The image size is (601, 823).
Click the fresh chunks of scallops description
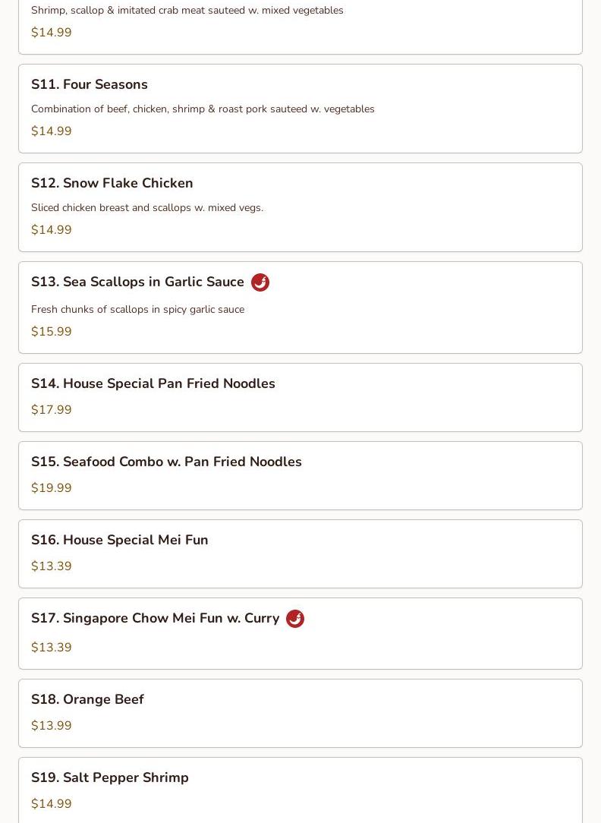137,309
